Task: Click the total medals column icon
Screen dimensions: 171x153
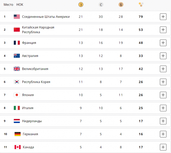Action: point(141,5)
